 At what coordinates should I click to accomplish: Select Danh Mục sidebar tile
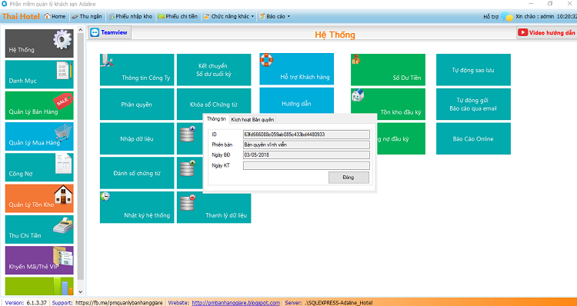click(39, 75)
